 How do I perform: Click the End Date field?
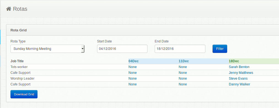(180, 49)
